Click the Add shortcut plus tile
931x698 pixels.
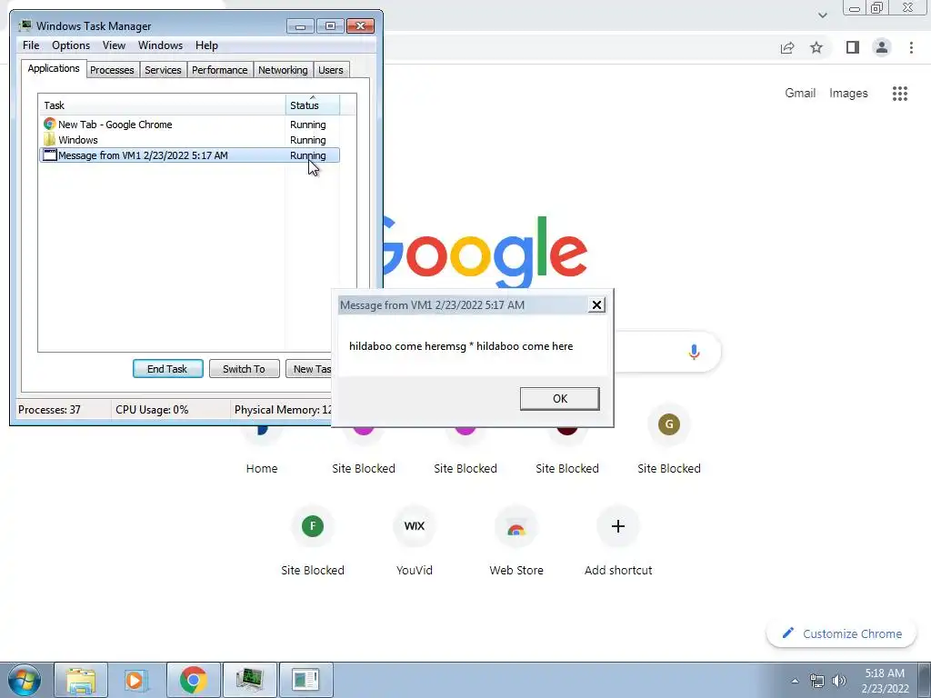point(618,540)
